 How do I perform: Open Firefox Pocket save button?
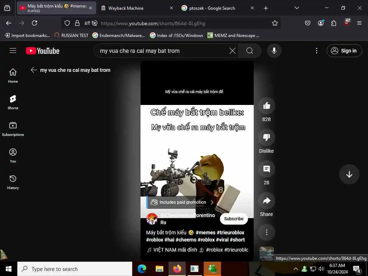point(308,23)
